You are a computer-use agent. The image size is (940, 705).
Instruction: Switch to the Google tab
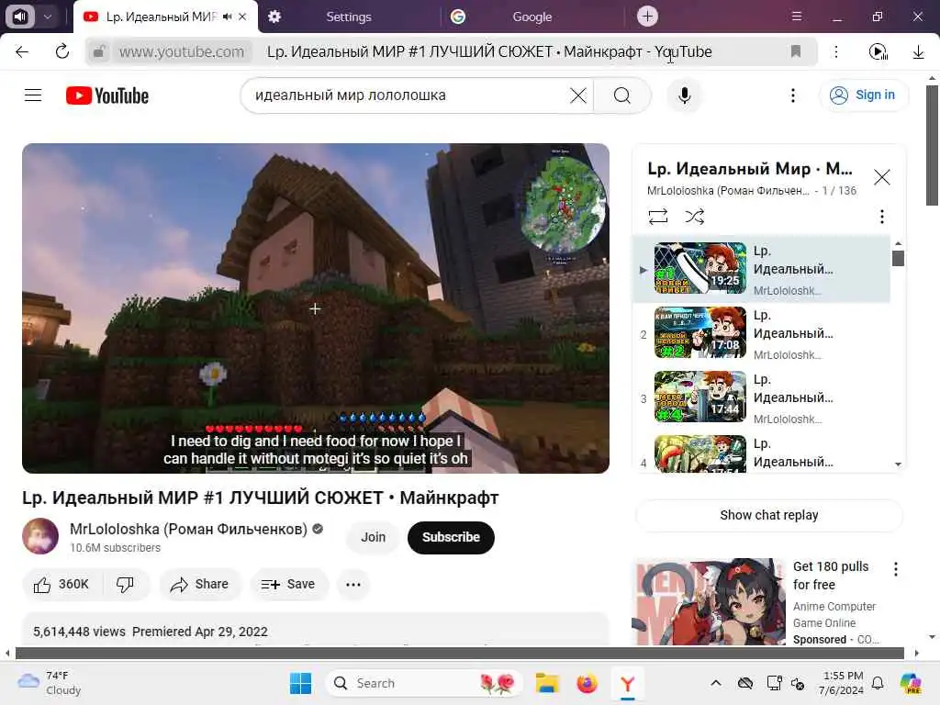[x=532, y=17]
